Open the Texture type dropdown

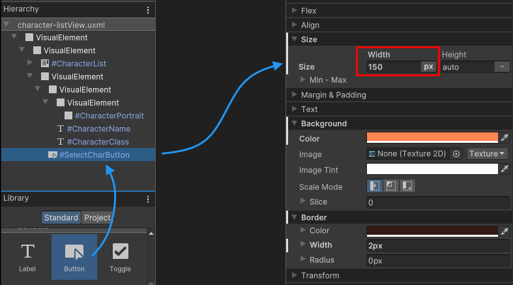click(488, 154)
